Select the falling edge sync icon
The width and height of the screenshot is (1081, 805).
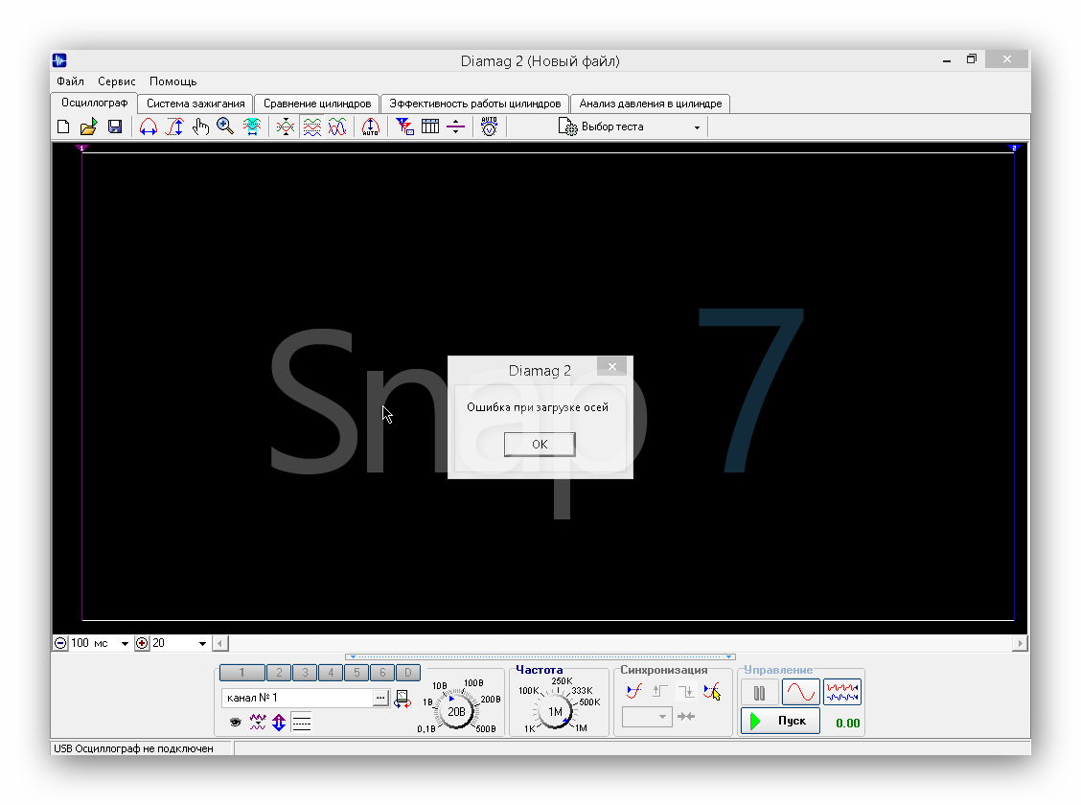pos(686,691)
